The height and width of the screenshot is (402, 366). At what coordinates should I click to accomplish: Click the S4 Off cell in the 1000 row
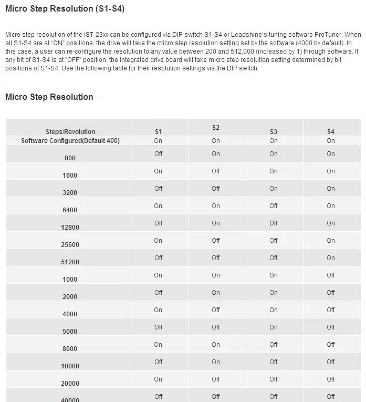331,275
